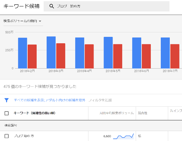The height and width of the screenshot is (141, 182).
Task: Click the 2018年7月 axis label
Action: point(170,71)
